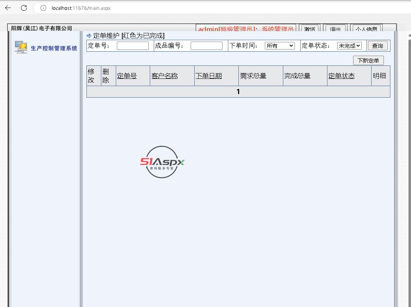The width and height of the screenshot is (411, 307).
Task: Click the site information icon
Action: coord(43,8)
